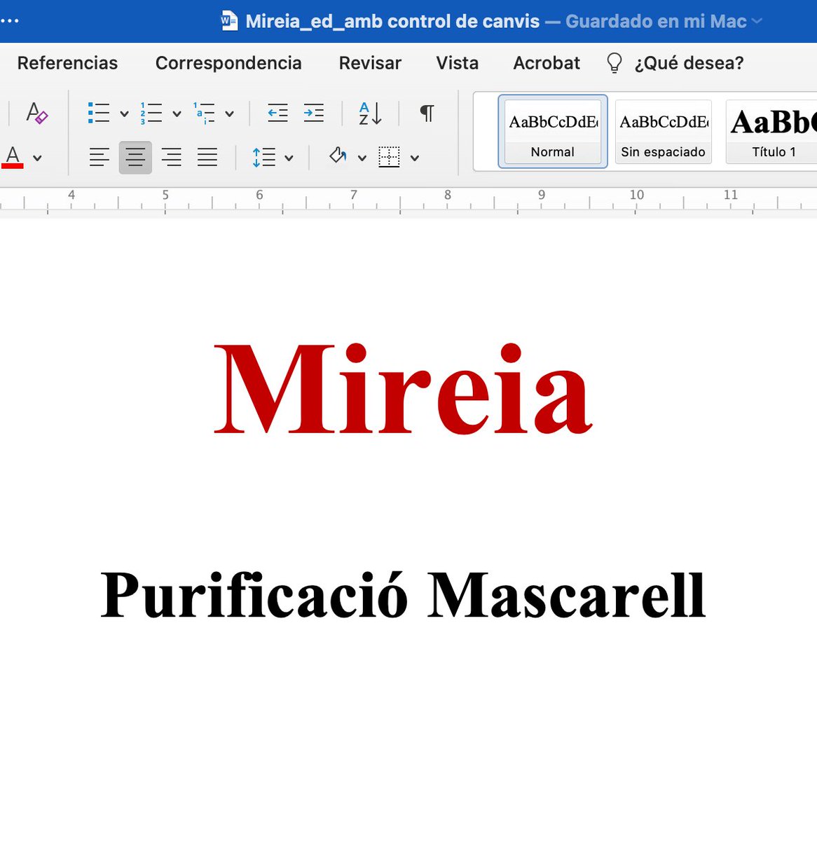Align text right
The width and height of the screenshot is (817, 841).
171,157
